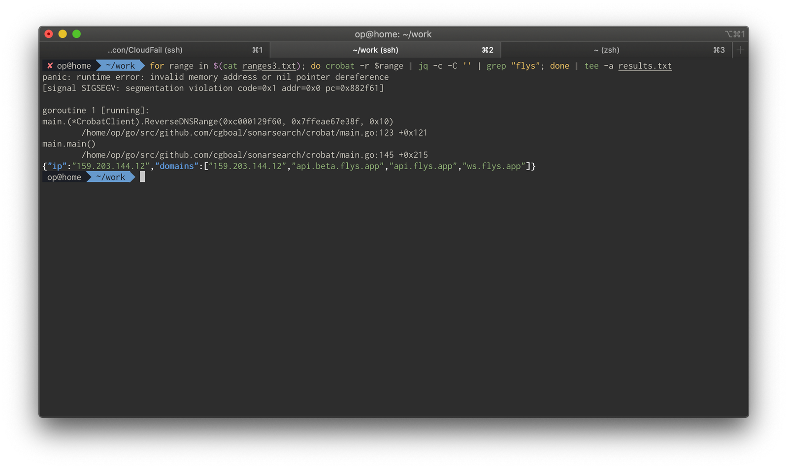
Task: Click the underlined ranges3.txt filename
Action: pos(269,66)
